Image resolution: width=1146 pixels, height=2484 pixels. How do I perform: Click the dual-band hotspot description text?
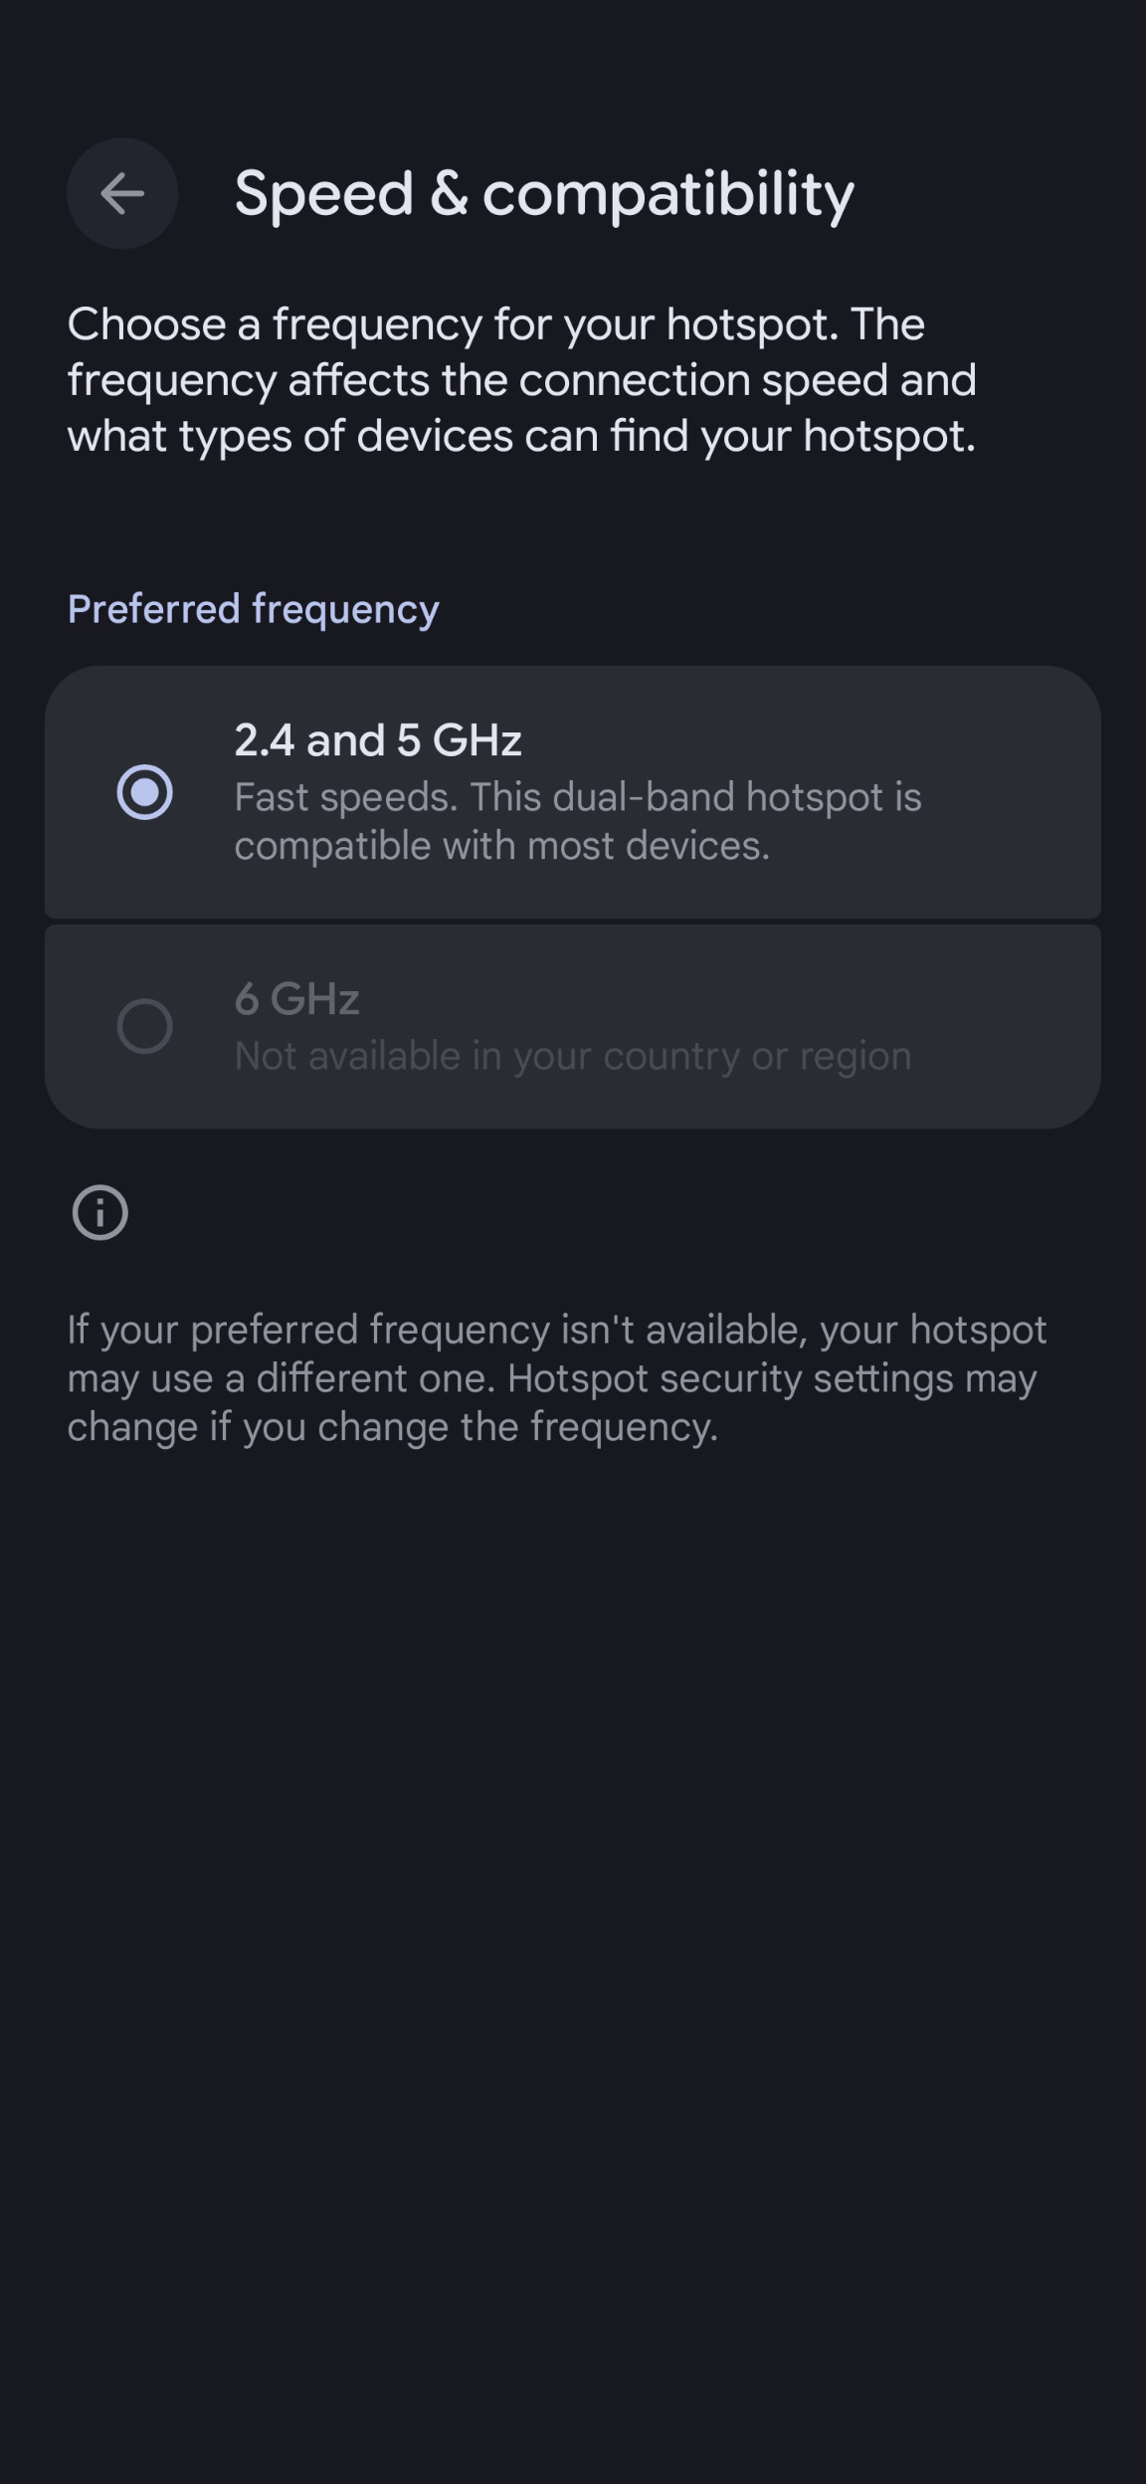tap(579, 820)
